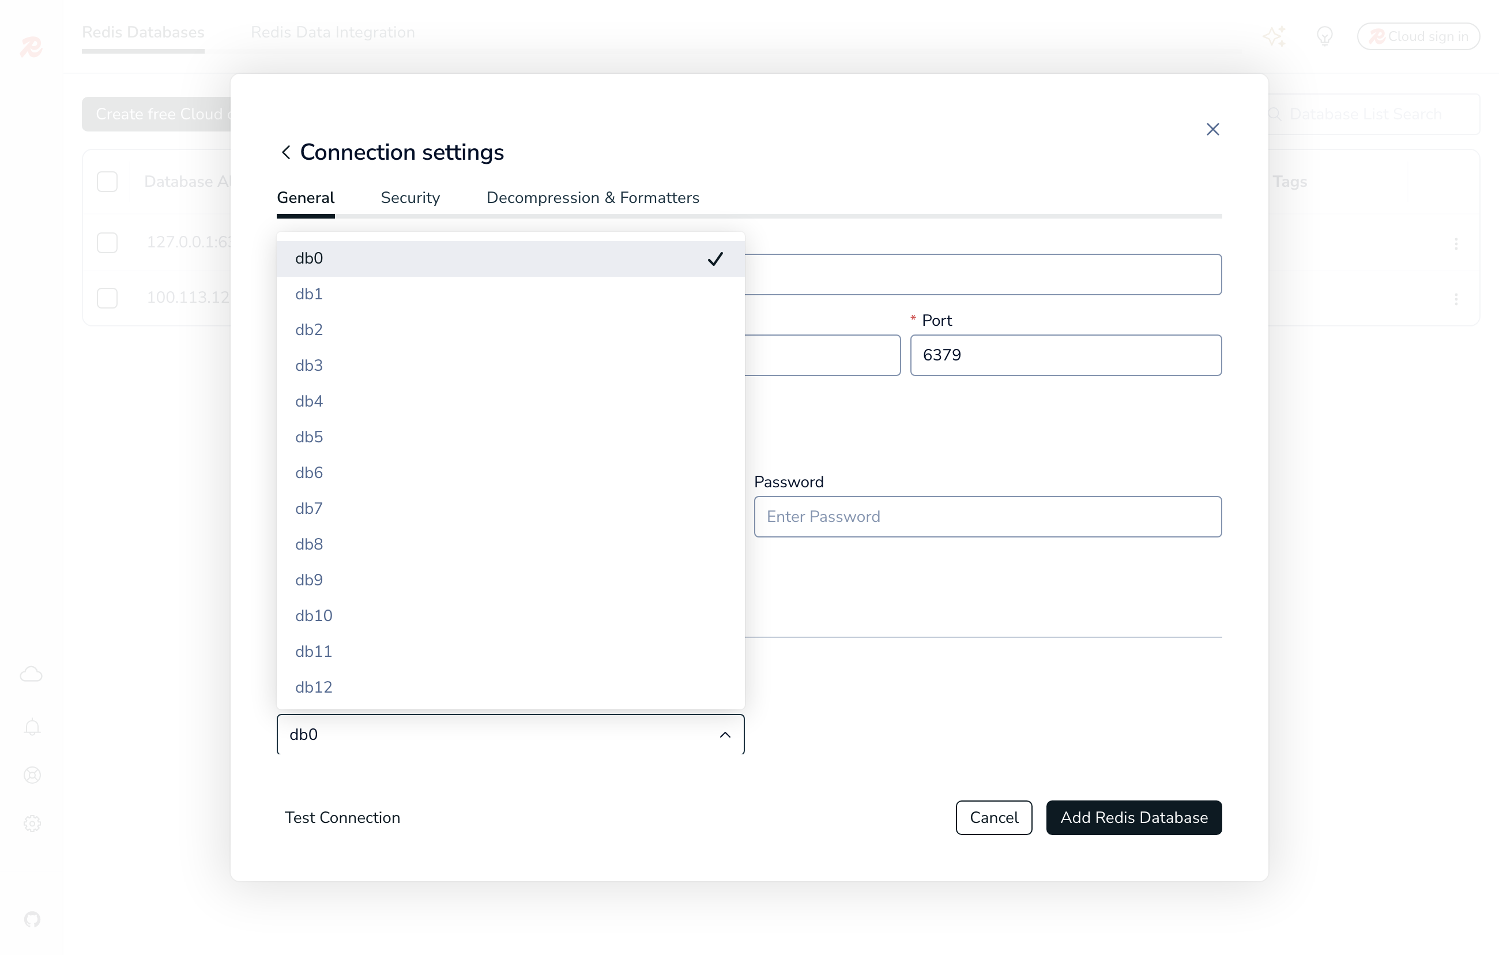
Task: Select db11 in the dropdown list
Action: [510, 652]
